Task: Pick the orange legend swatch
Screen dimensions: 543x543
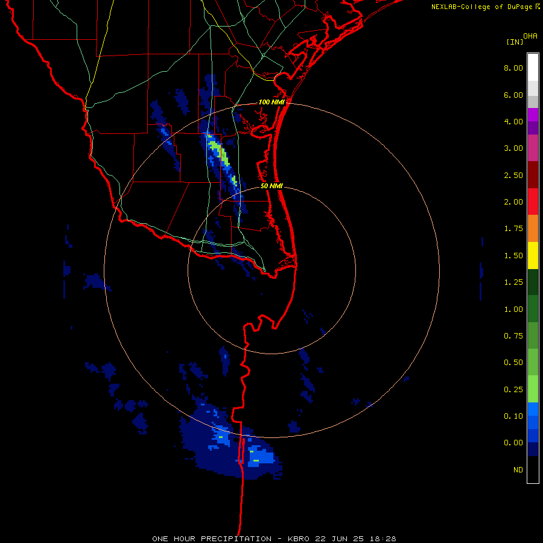Action: pyautogui.click(x=533, y=229)
